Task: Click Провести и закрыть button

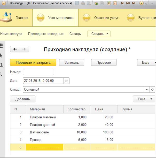Action: pos(33,62)
